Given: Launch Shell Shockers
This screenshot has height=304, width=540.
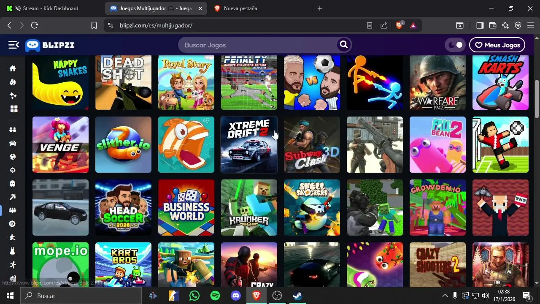Looking at the screenshot, I should coord(312,207).
